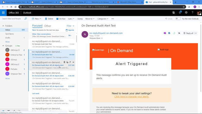Click the Sweep toolbar button
The height and width of the screenshot is (114, 202).
(80, 19)
